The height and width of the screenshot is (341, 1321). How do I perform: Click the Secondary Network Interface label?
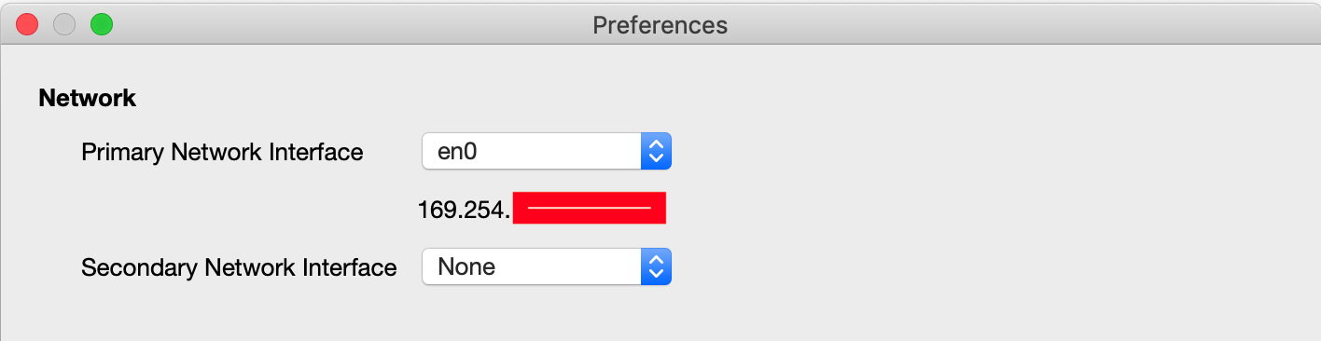click(x=239, y=267)
